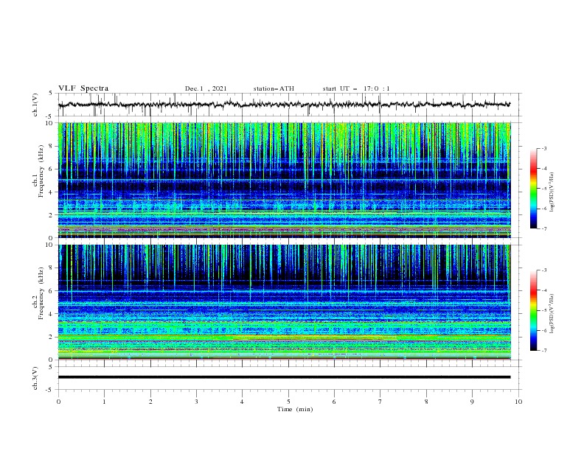Click the "Time (min)" axis label

(295, 409)
